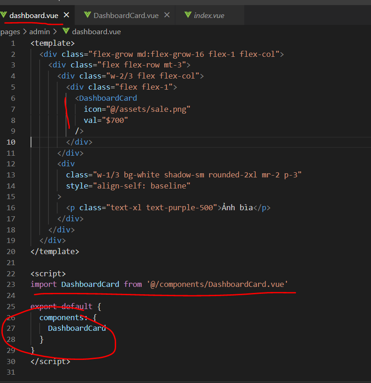This screenshot has width=371, height=383.
Task: Click the opening <script> tag
Action: pos(48,274)
